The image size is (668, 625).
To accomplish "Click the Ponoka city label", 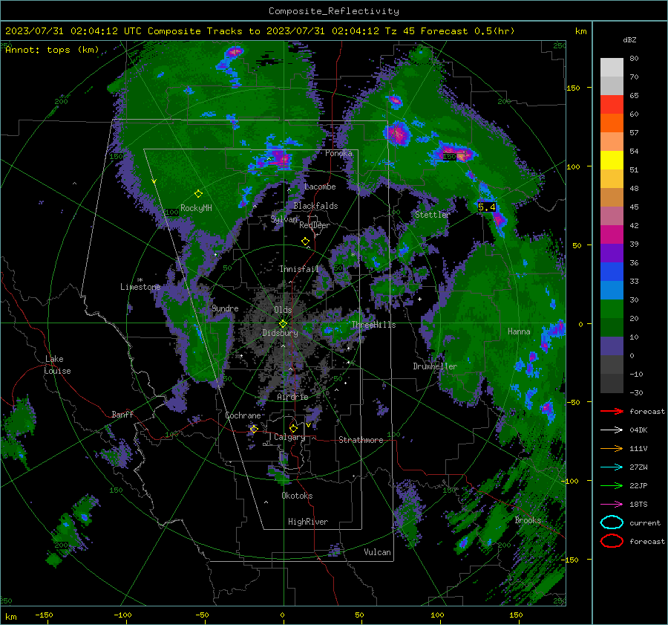I will pyautogui.click(x=338, y=153).
